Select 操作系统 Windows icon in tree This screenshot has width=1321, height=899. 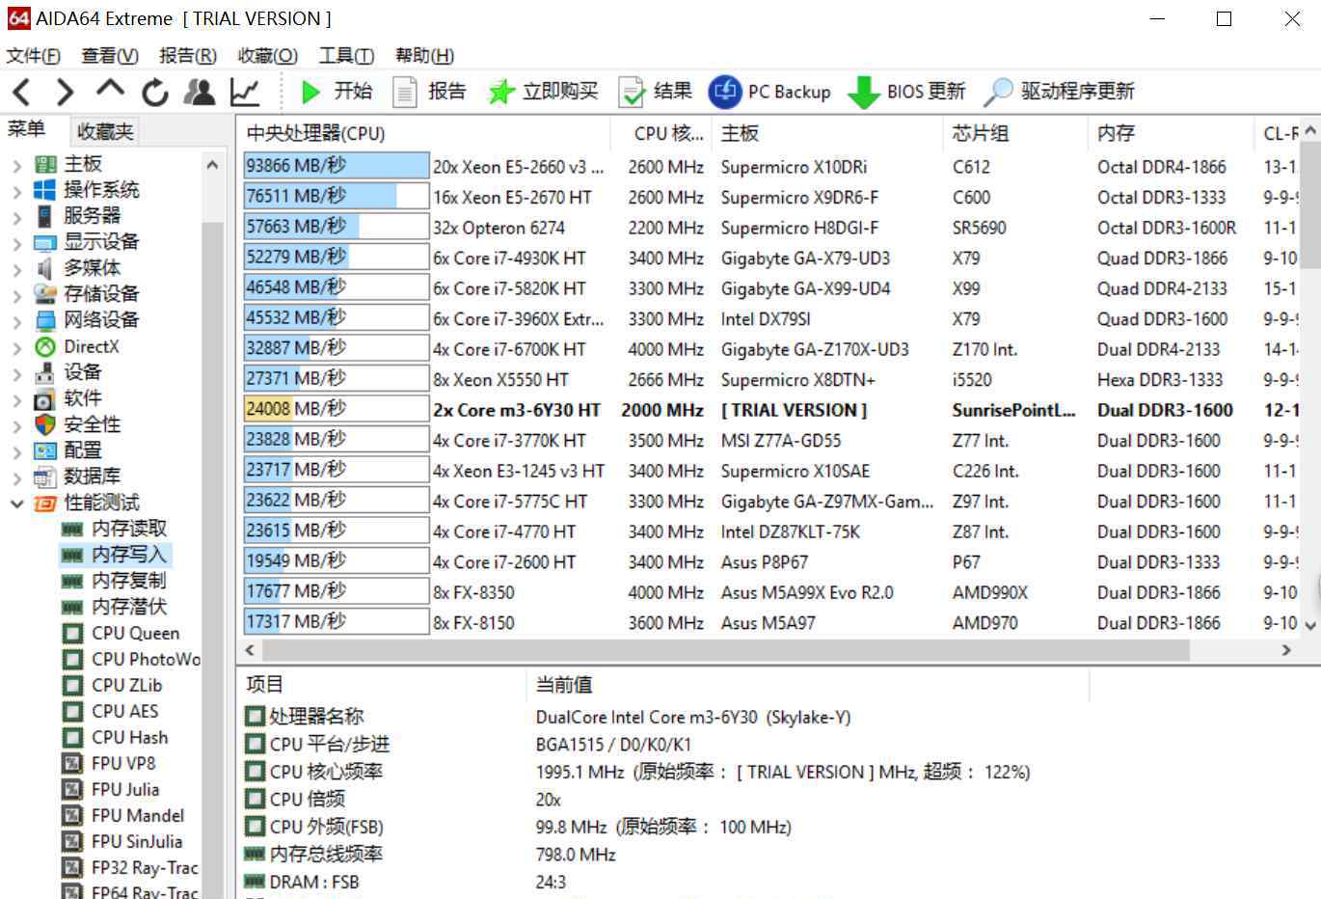(x=45, y=190)
